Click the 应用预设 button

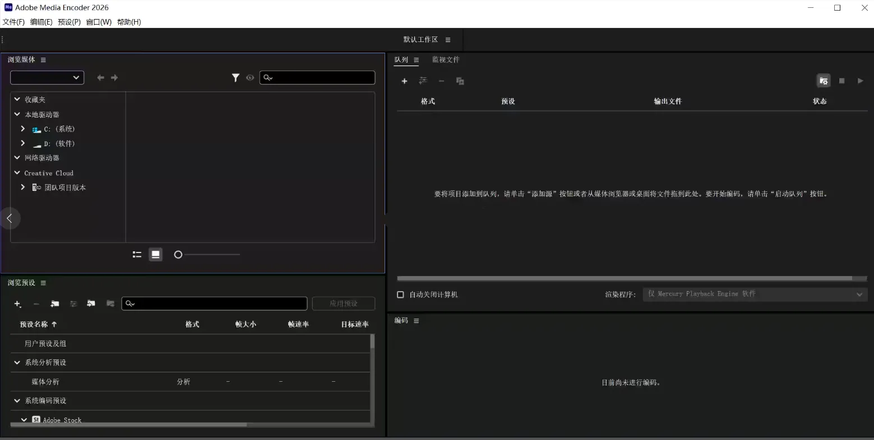343,303
